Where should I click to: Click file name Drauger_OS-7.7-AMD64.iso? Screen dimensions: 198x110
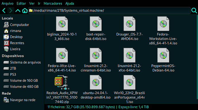coord(129,37)
